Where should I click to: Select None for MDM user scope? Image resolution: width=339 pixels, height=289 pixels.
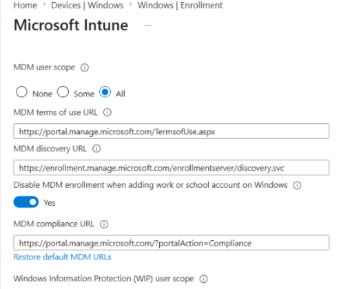click(x=21, y=92)
